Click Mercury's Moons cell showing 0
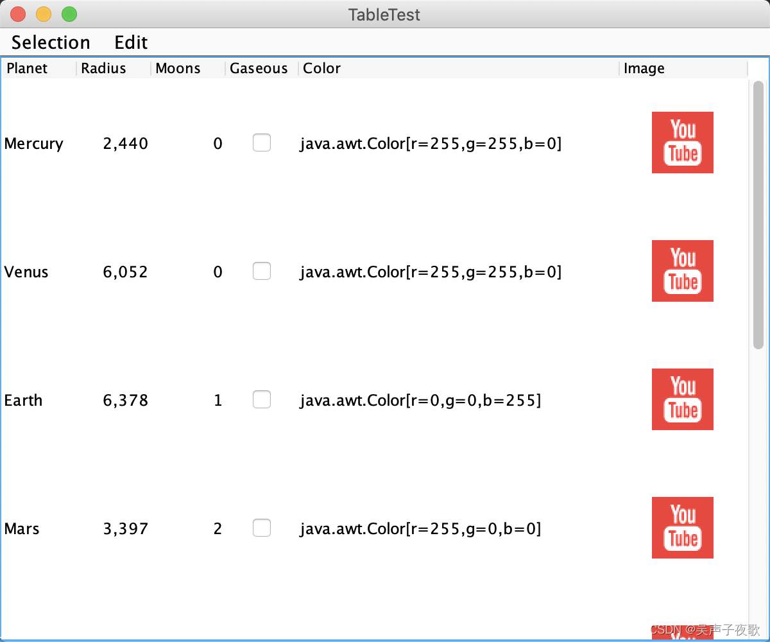This screenshot has width=770, height=642. click(x=218, y=143)
